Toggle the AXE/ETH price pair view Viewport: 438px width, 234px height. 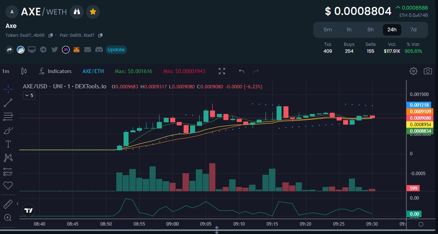coord(93,71)
